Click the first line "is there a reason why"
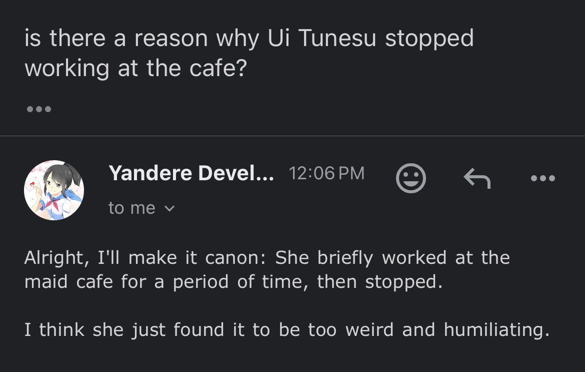The width and height of the screenshot is (585, 372). point(141,39)
